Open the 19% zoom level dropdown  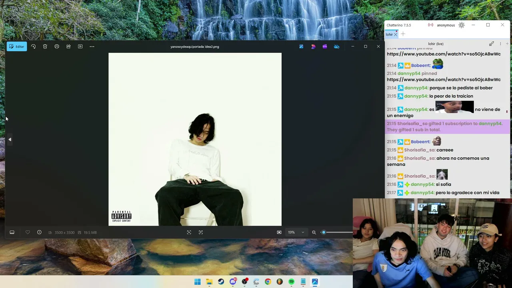pos(296,232)
